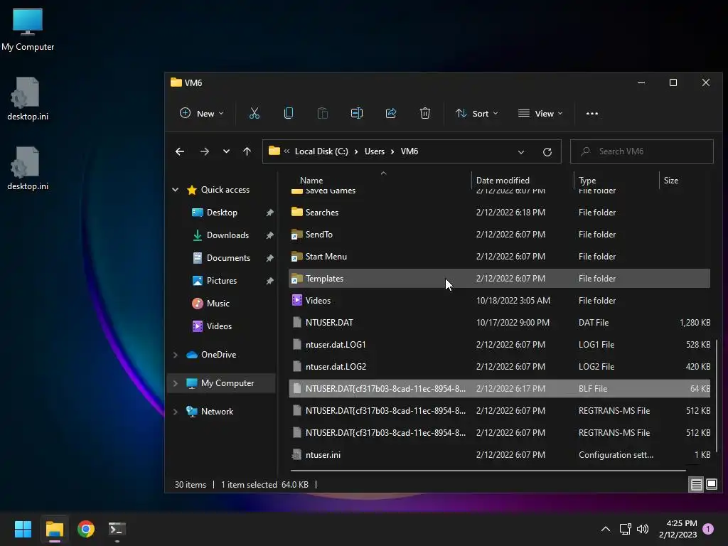Select the Start Menu folder
The image size is (728, 546).
pos(499,256)
